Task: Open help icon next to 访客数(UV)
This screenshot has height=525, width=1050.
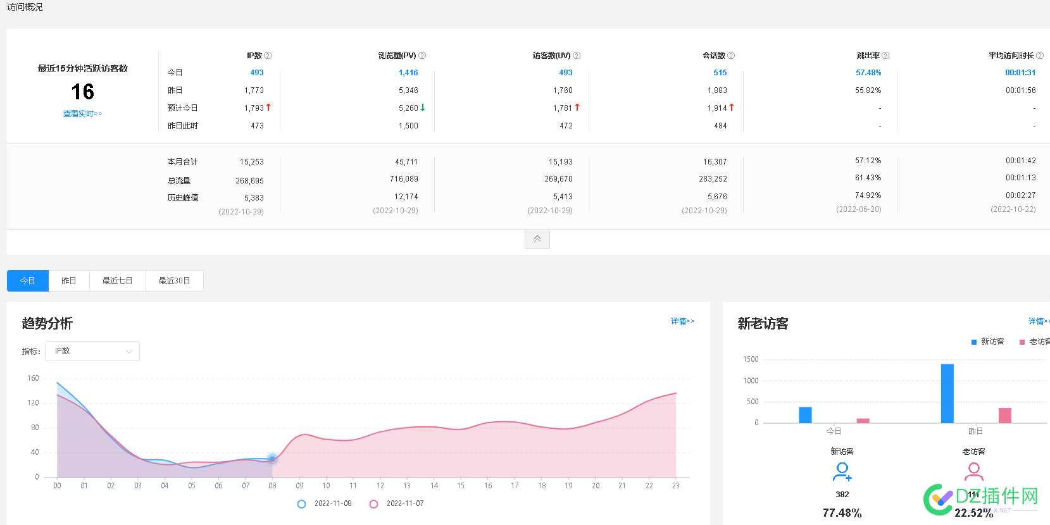Action: [x=577, y=56]
